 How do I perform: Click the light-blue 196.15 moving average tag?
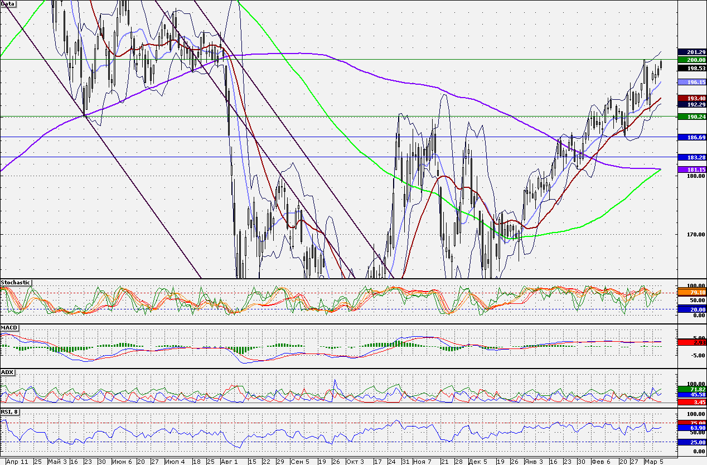click(x=692, y=82)
